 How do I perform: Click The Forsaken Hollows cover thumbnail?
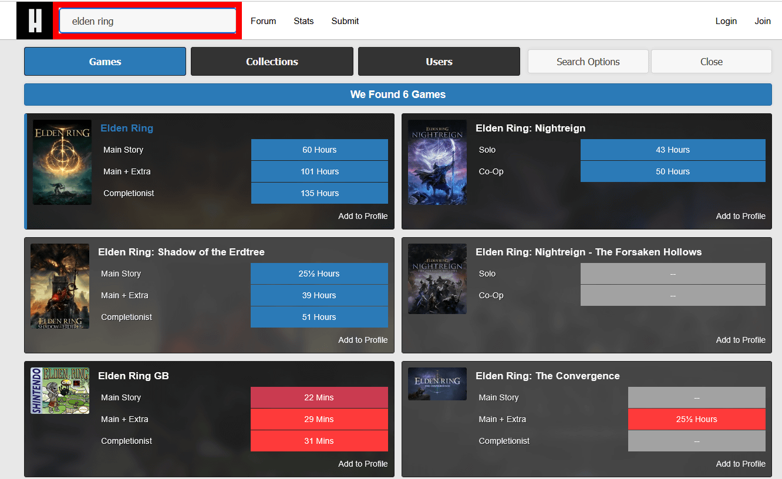(x=437, y=279)
